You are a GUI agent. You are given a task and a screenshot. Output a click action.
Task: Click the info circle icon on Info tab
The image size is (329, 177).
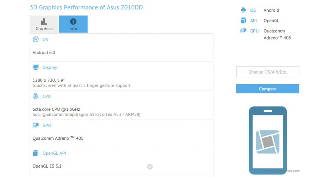(73, 22)
